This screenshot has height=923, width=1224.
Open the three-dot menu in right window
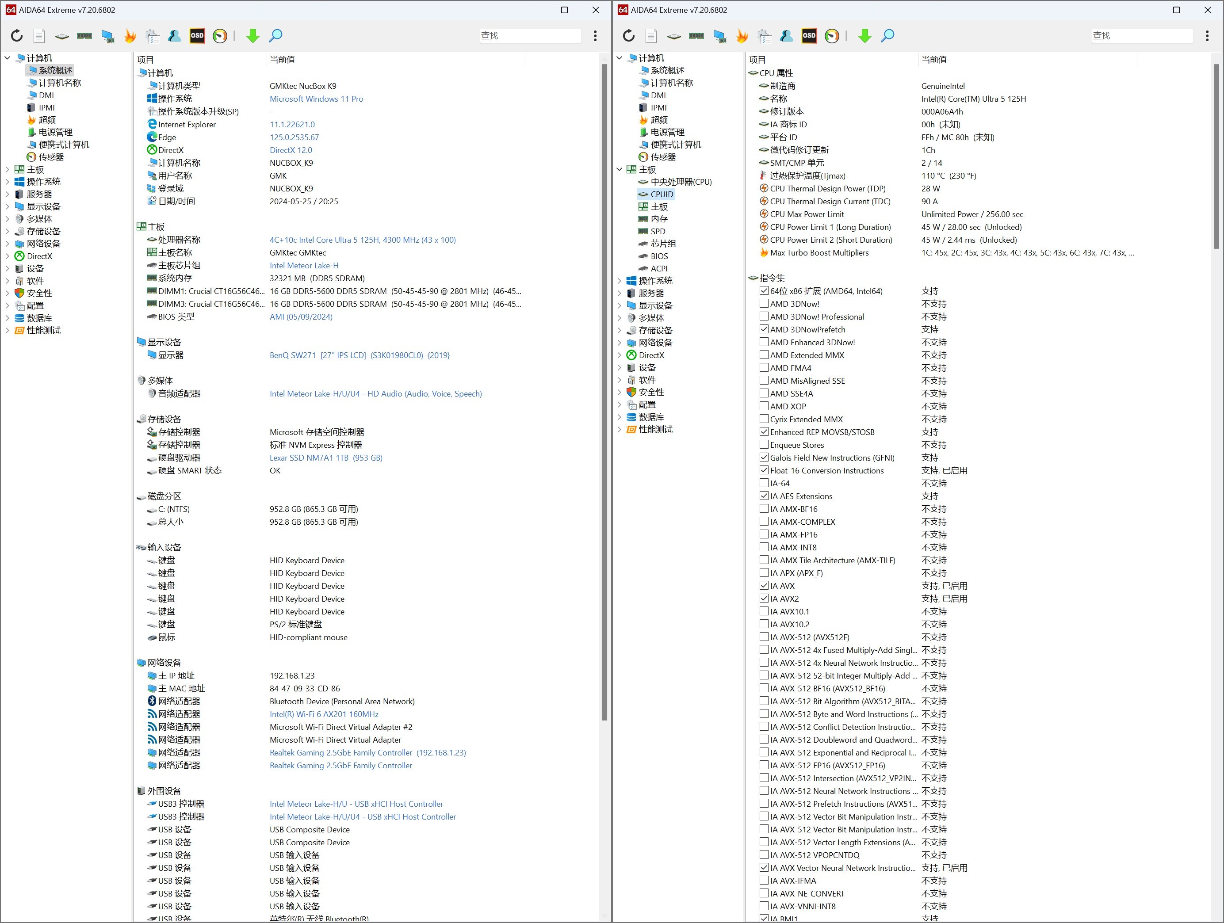click(1207, 36)
